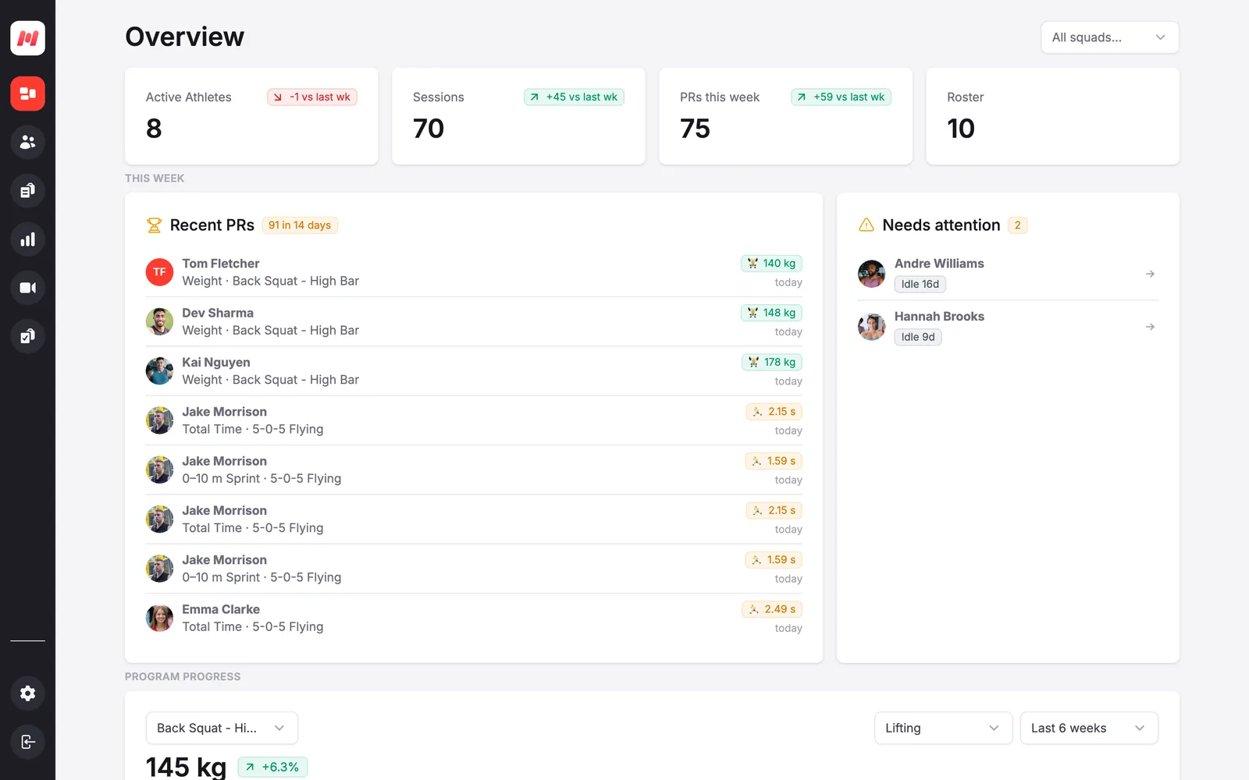Screen dimensions: 1249x780
Task: Click the logout icon in sidebar
Action: [x=27, y=742]
